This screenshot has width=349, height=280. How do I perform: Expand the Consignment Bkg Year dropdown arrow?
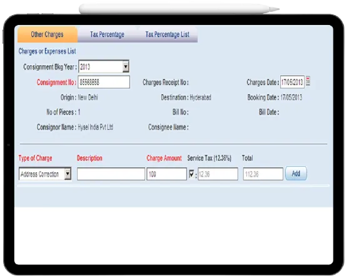tap(126, 66)
